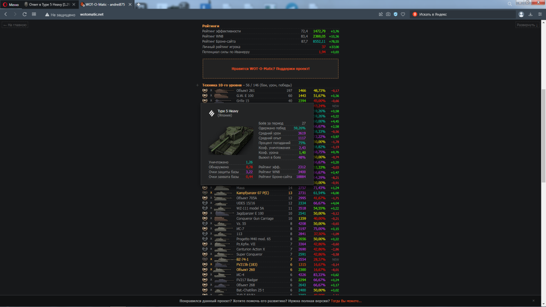Click the UDES 15/16 tank name
The width and height of the screenshot is (546, 307).
pyautogui.click(x=245, y=203)
